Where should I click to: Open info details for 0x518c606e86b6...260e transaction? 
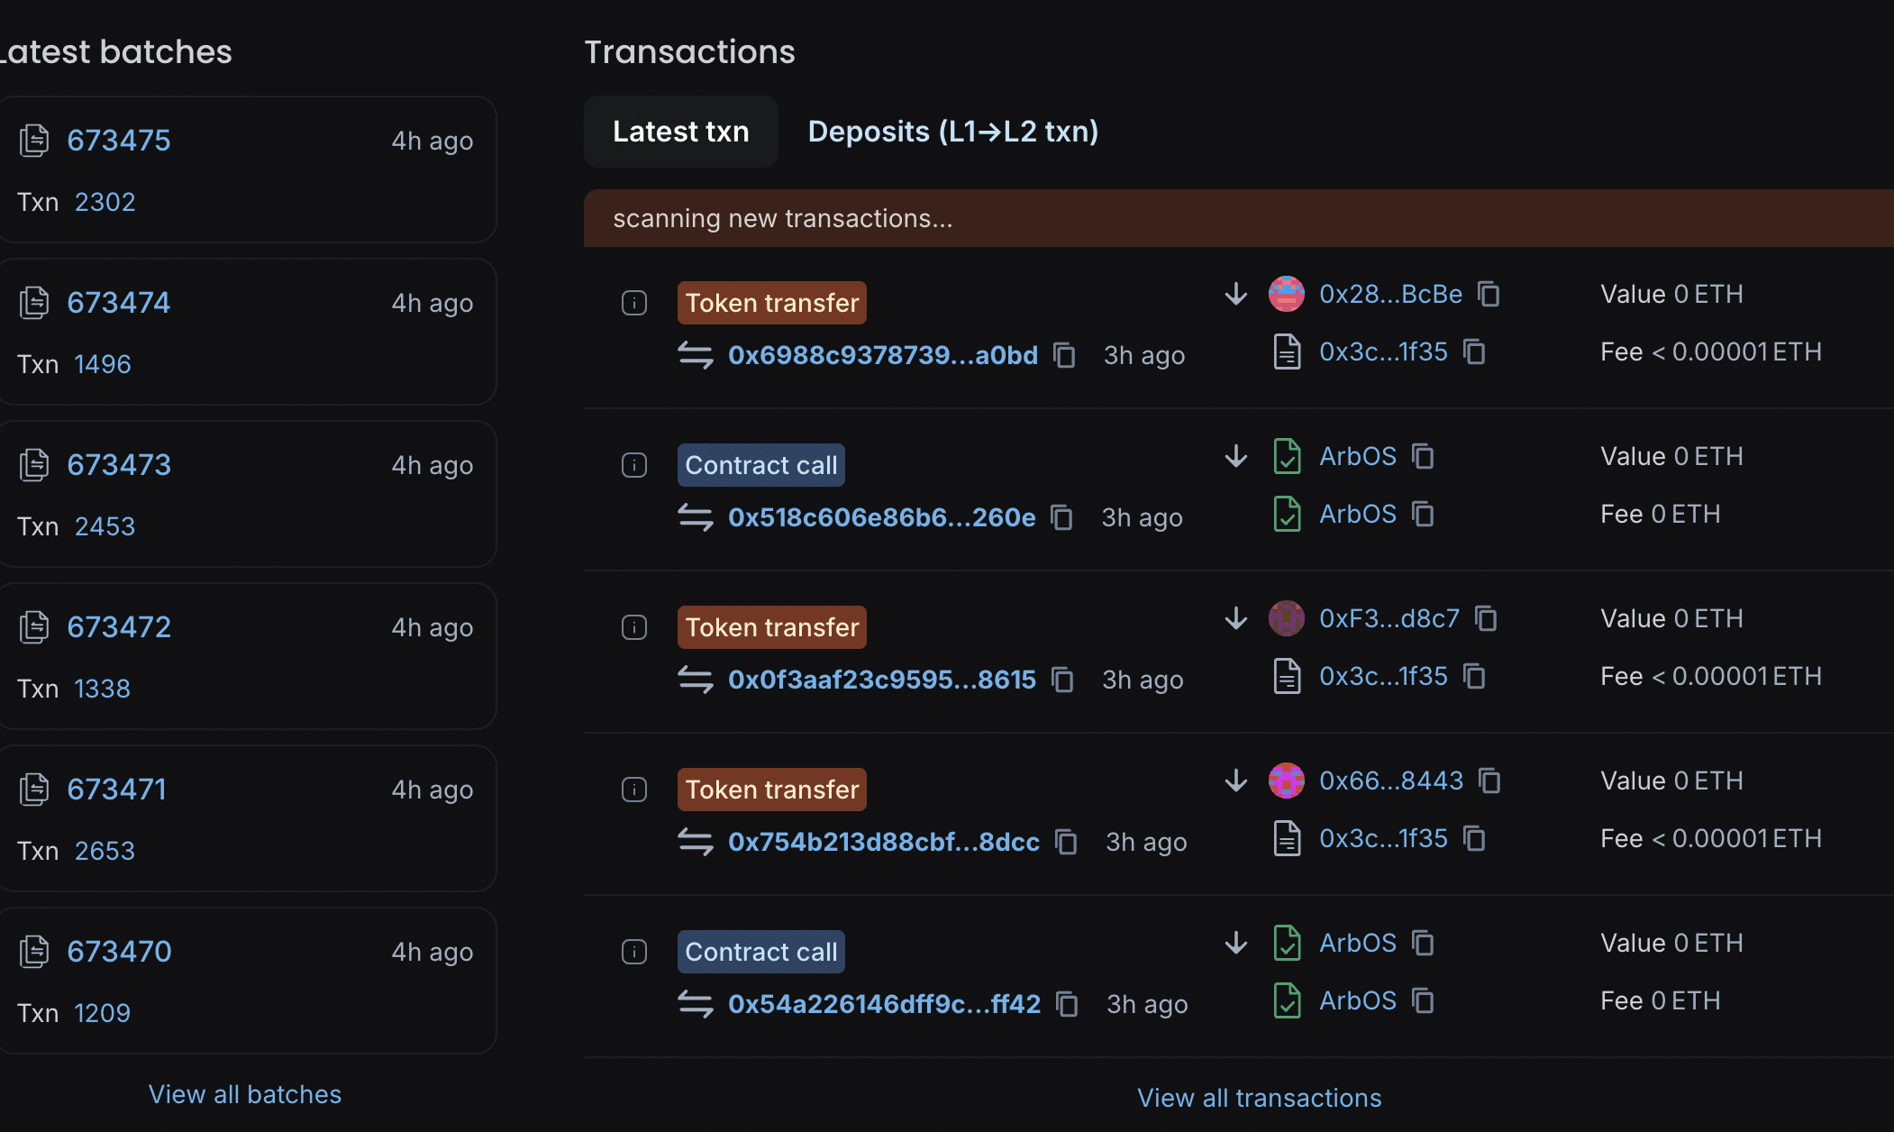pyautogui.click(x=634, y=465)
